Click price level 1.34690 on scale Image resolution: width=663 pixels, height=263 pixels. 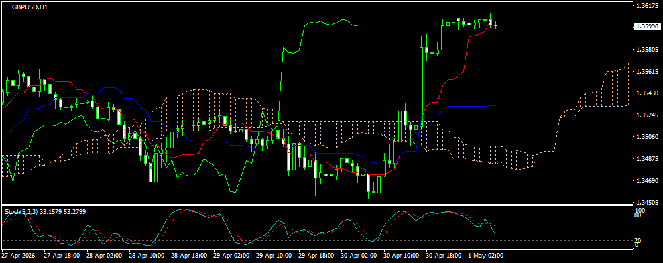pos(647,181)
